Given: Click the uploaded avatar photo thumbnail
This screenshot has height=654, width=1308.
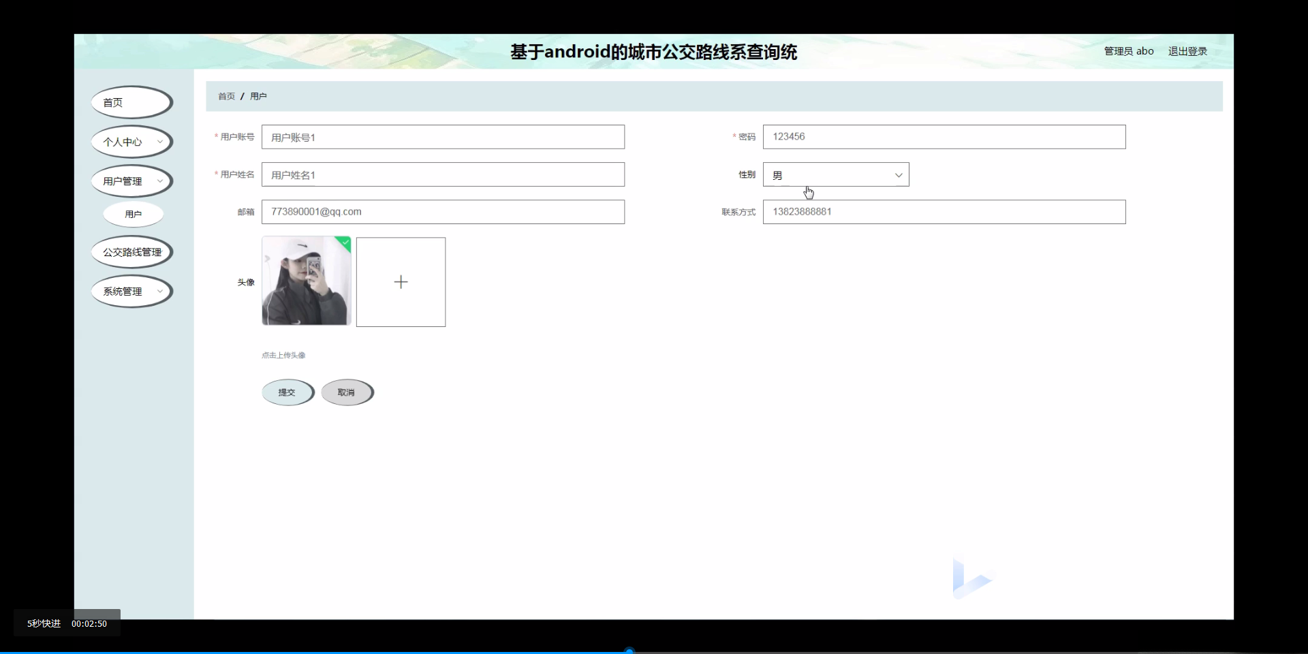Looking at the screenshot, I should tap(306, 281).
